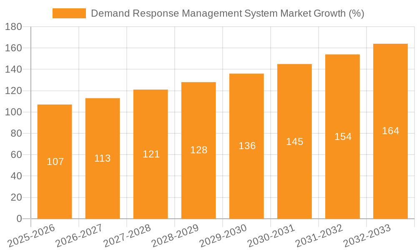417x250 pixels.
Task: Select the tallest bar showing 164
Action: coord(390,131)
